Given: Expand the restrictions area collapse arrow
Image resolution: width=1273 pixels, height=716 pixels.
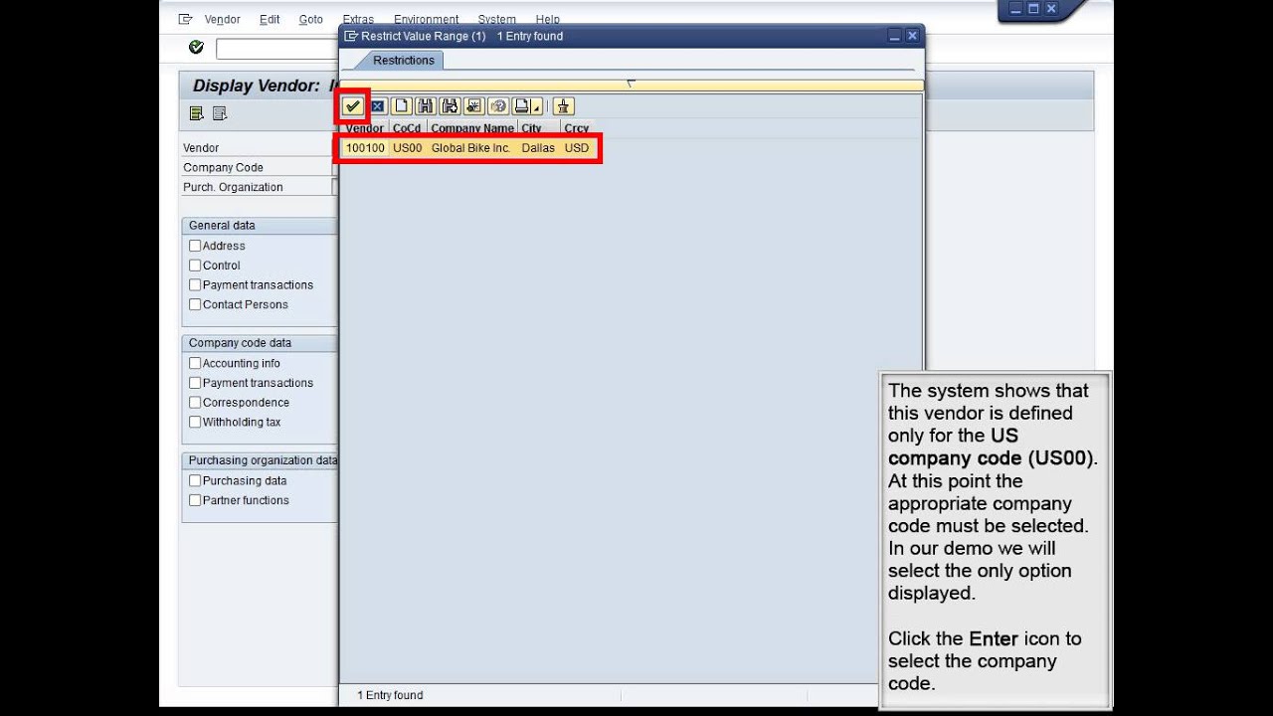Looking at the screenshot, I should (x=631, y=84).
